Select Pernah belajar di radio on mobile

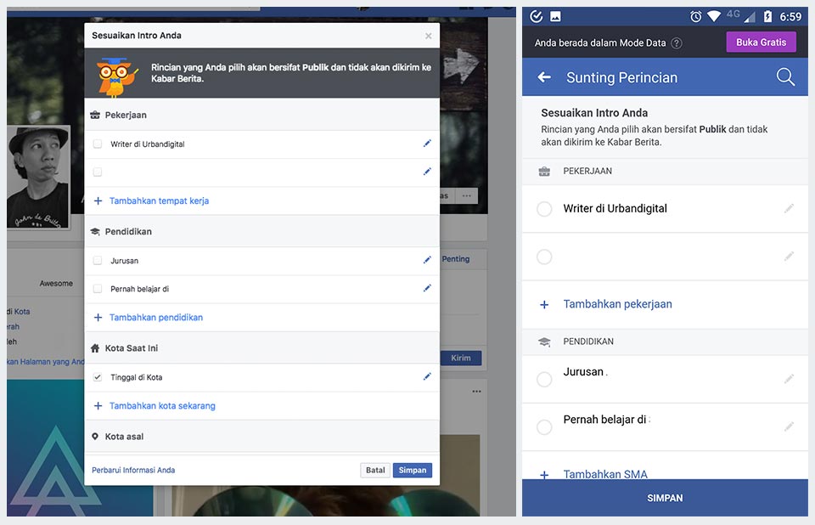544,427
